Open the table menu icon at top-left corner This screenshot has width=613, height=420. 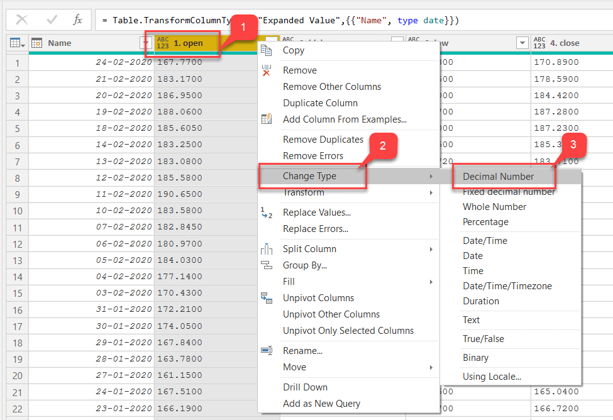17,43
